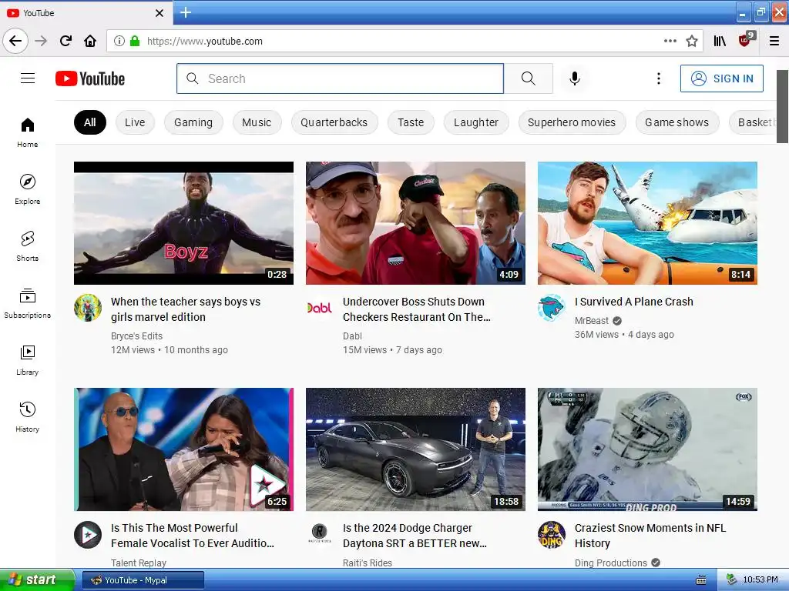
Task: Reload the page with refresh icon
Action: [x=65, y=41]
